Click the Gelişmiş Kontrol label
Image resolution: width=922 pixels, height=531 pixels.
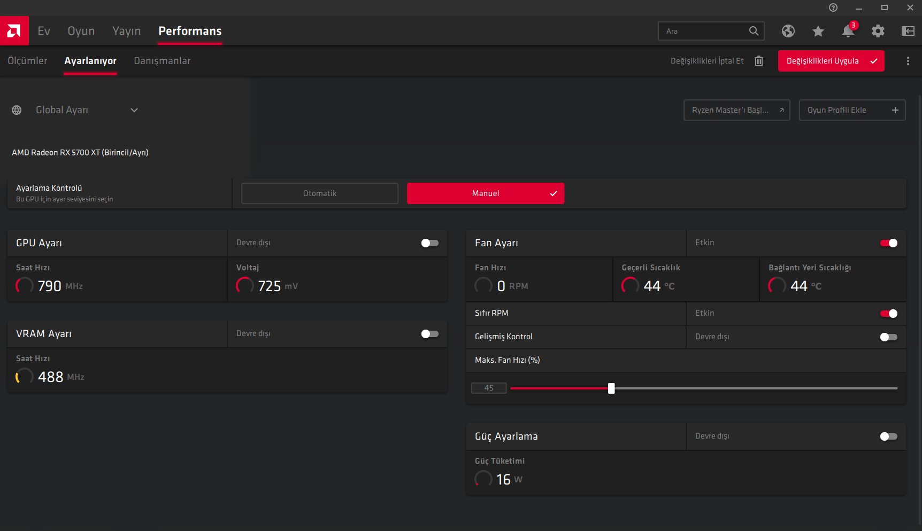coord(504,337)
